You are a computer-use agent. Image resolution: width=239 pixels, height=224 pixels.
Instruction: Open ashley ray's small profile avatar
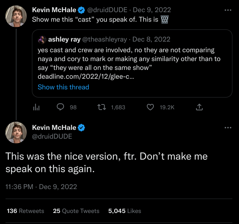42,39
